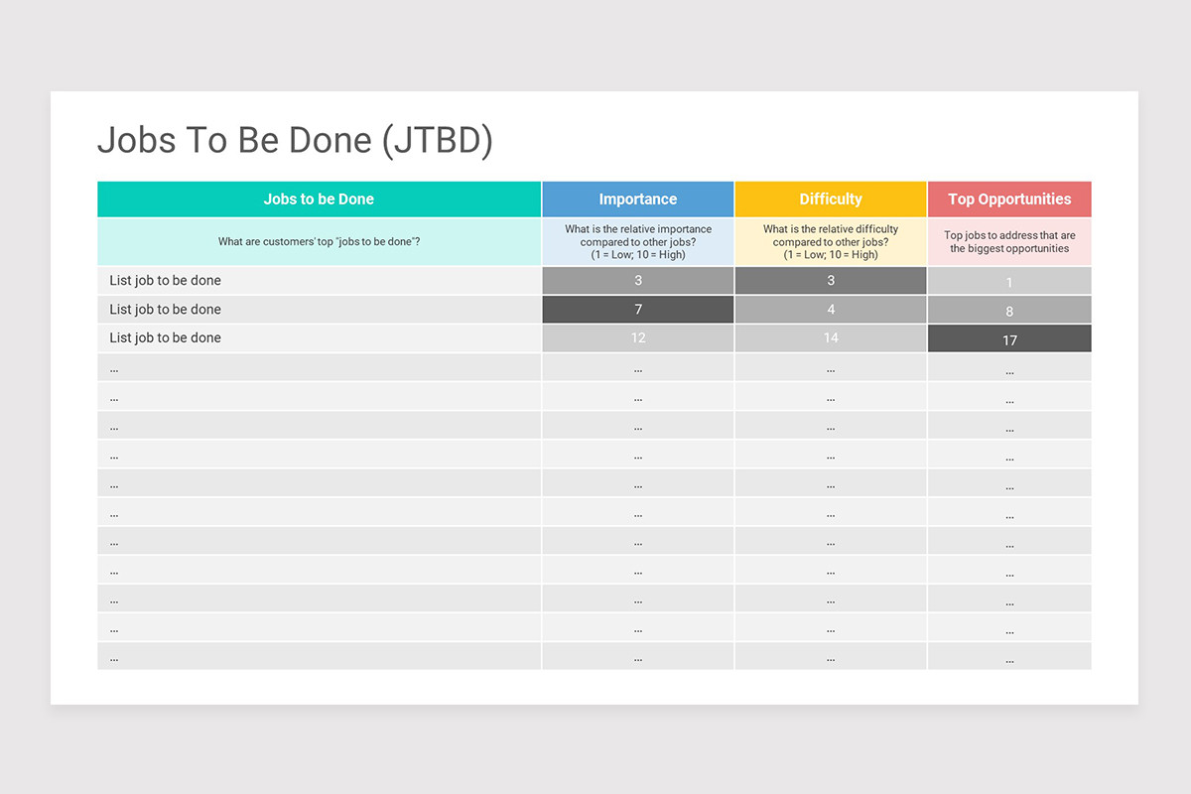Click the Top Opportunities cell showing 1
Screen dimensions: 1191x794
(1009, 281)
